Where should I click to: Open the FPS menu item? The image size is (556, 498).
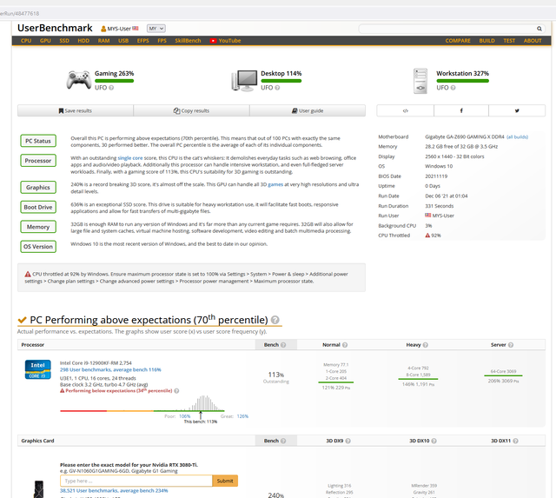click(x=162, y=41)
